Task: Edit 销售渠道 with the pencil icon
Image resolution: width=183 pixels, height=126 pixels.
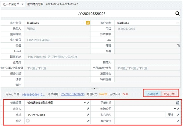Action: tap(88, 103)
